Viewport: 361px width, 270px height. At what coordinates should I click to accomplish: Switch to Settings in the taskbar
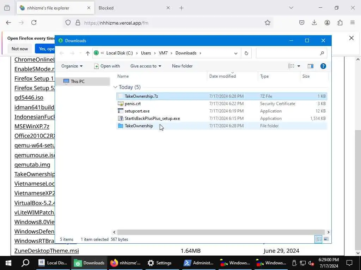[x=163, y=263]
